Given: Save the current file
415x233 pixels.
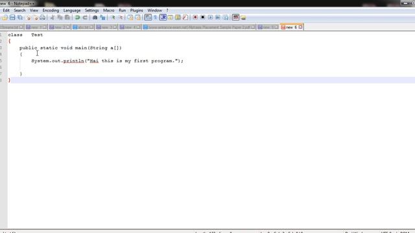Looking at the screenshot, I should click(12, 17).
